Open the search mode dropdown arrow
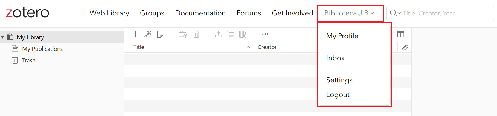The height and width of the screenshot is (116, 497). click(x=399, y=13)
